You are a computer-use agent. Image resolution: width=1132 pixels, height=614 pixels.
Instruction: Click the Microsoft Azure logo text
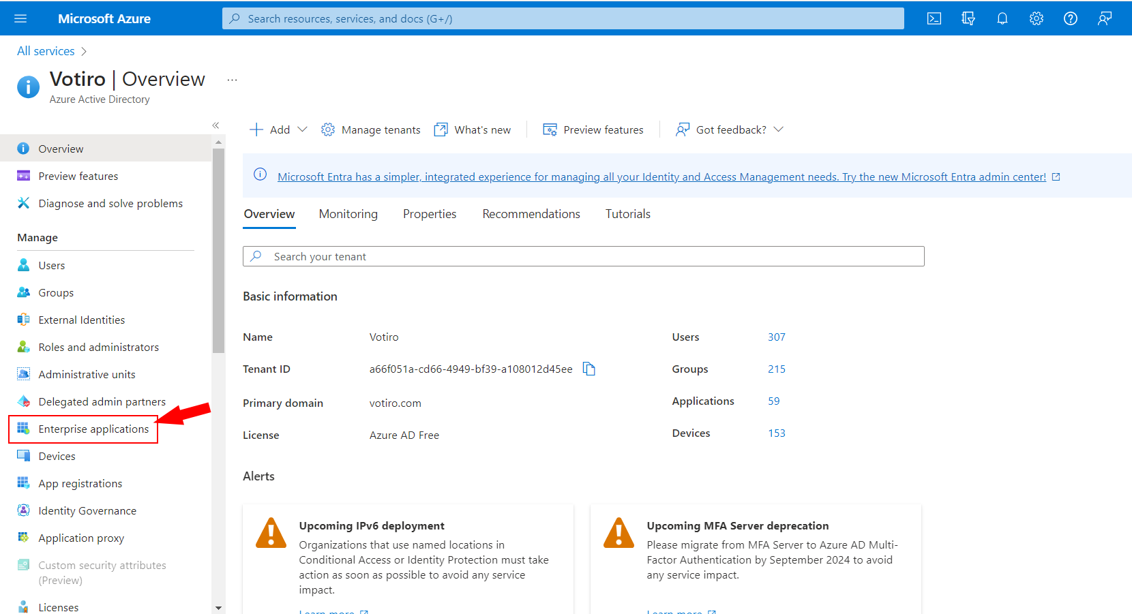click(104, 18)
